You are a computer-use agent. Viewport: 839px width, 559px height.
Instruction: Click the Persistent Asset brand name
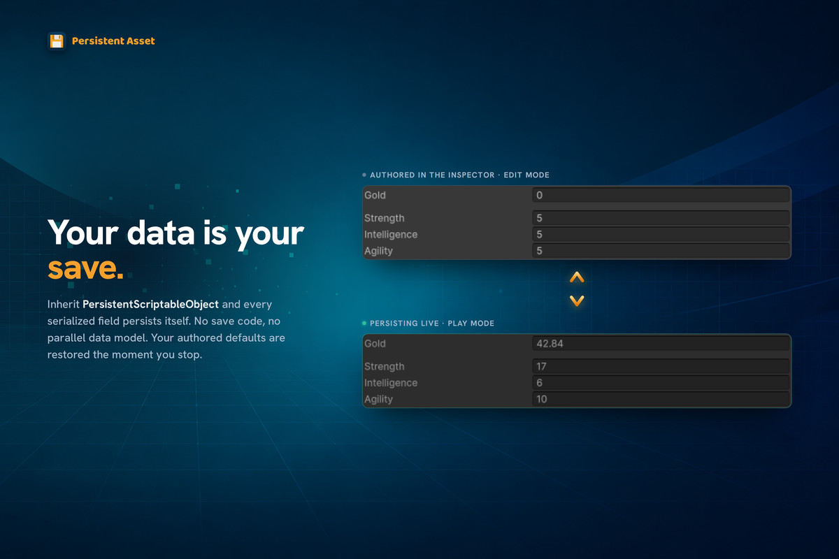pos(113,41)
